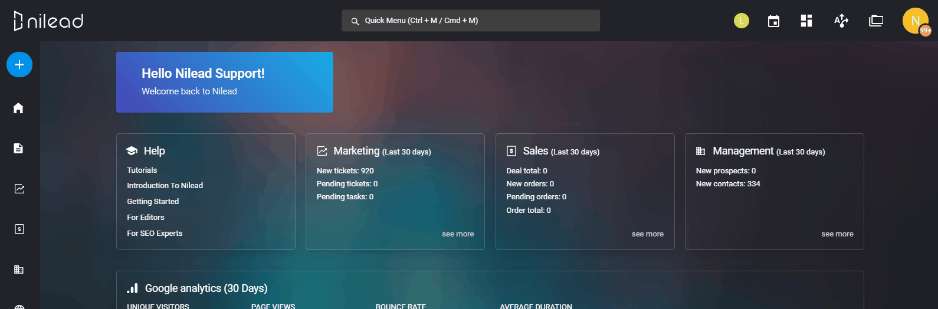
Task: Click Google analytics (30 Days) heading
Action: click(x=206, y=288)
